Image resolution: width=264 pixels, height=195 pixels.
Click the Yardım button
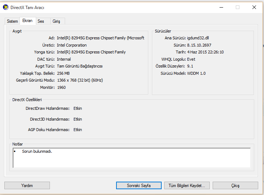[27, 185]
